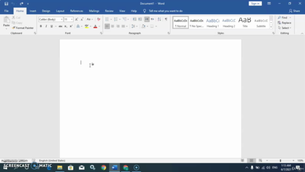Align text right
The height and width of the screenshot is (172, 305).
118,26
